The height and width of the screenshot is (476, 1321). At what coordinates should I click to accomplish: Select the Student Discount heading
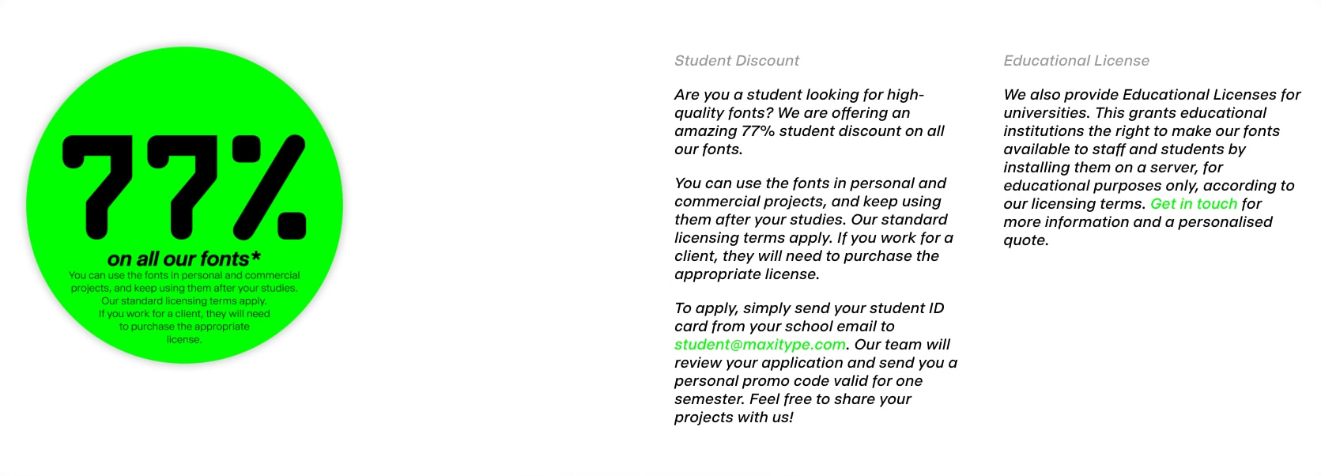tap(737, 61)
